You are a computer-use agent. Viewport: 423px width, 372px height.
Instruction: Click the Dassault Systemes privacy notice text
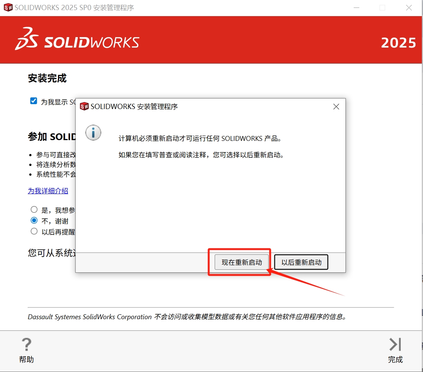point(187,317)
